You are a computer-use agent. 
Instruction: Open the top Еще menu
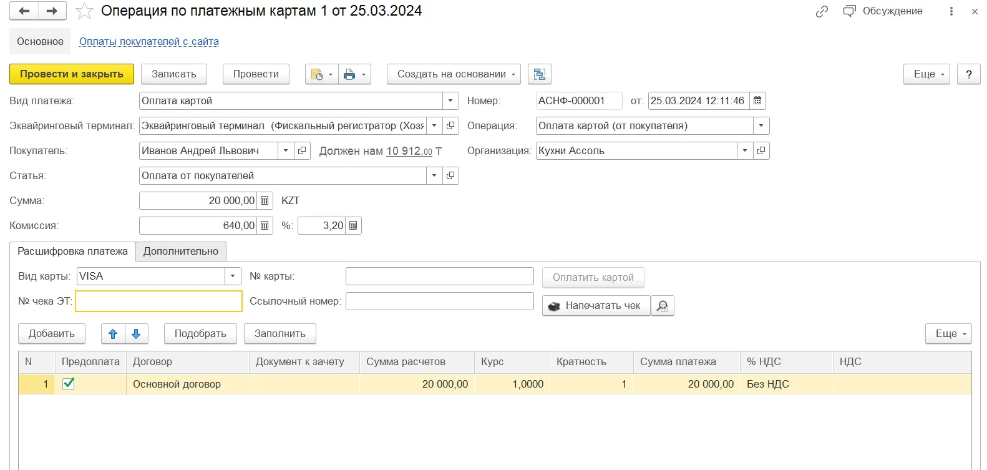(926, 74)
